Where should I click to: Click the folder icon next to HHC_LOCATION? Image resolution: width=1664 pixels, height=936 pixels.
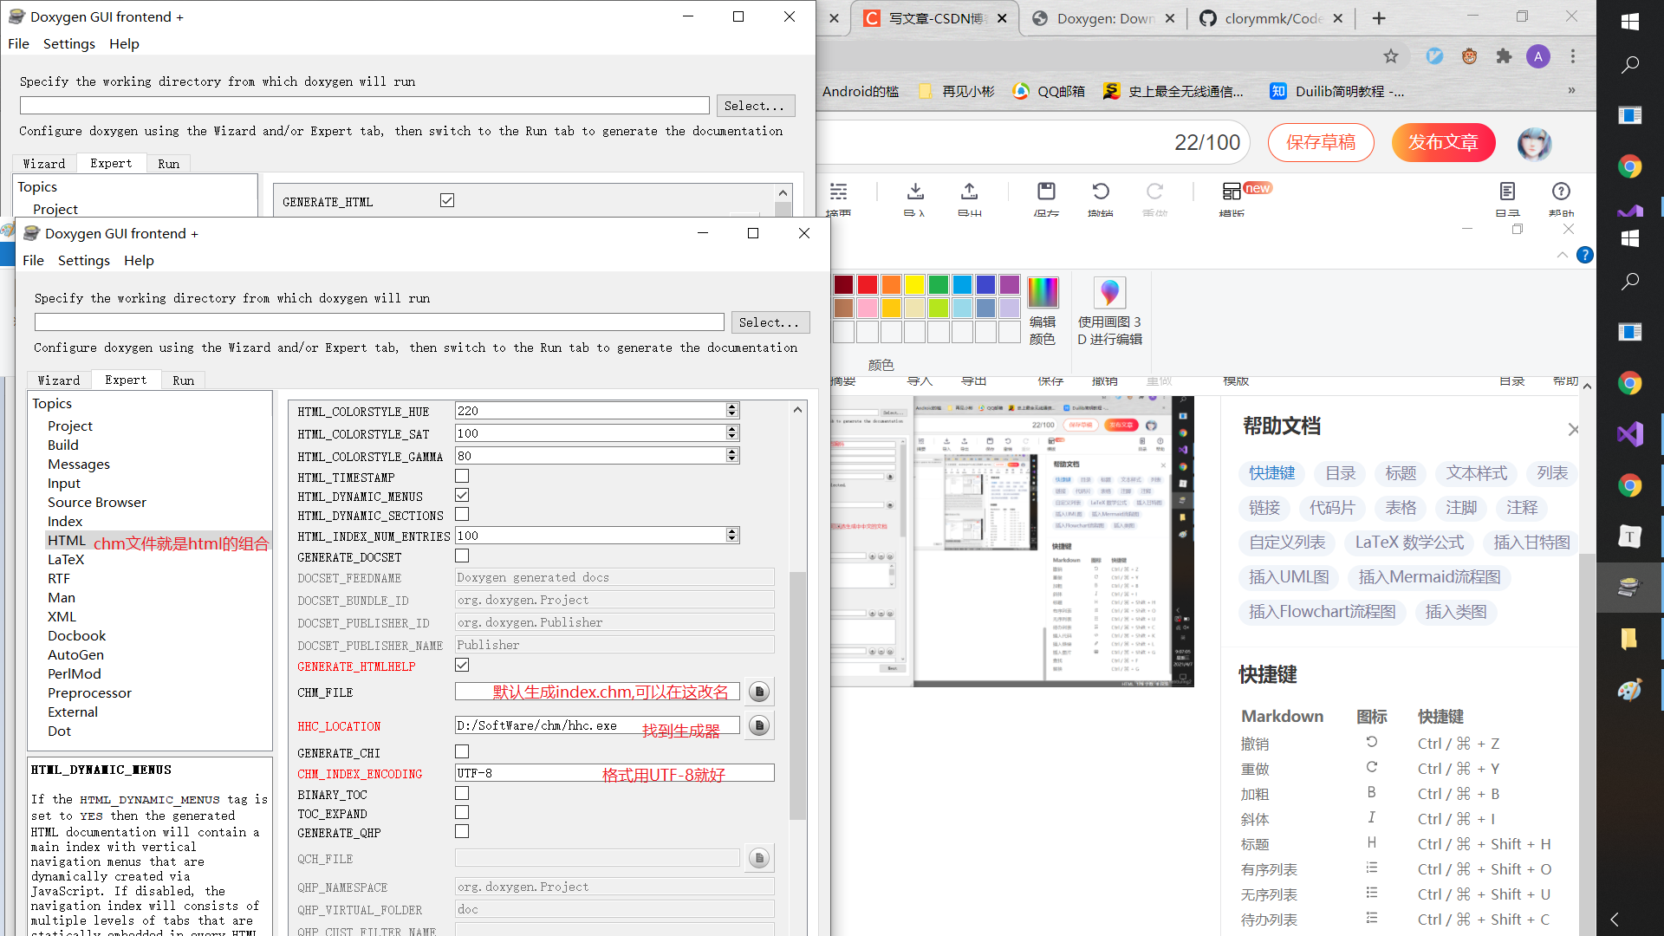pyautogui.click(x=760, y=725)
